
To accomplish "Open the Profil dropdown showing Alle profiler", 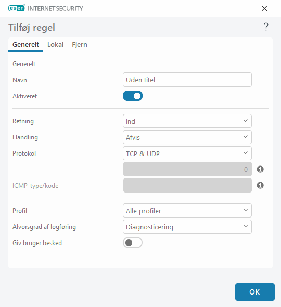I will [187, 210].
